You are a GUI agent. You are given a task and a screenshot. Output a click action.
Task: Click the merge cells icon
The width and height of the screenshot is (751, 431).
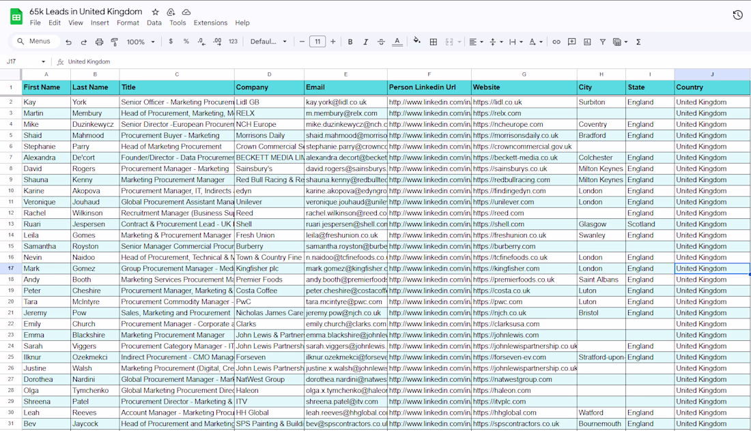click(449, 42)
